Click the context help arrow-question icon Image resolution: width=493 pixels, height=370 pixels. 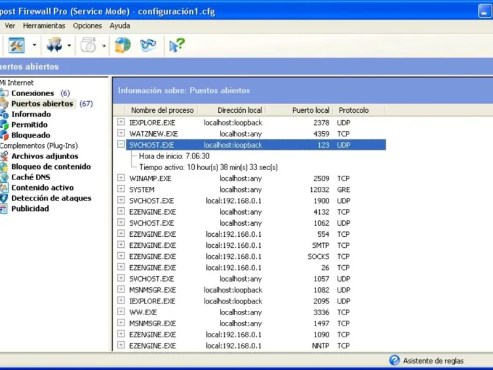[x=177, y=46]
